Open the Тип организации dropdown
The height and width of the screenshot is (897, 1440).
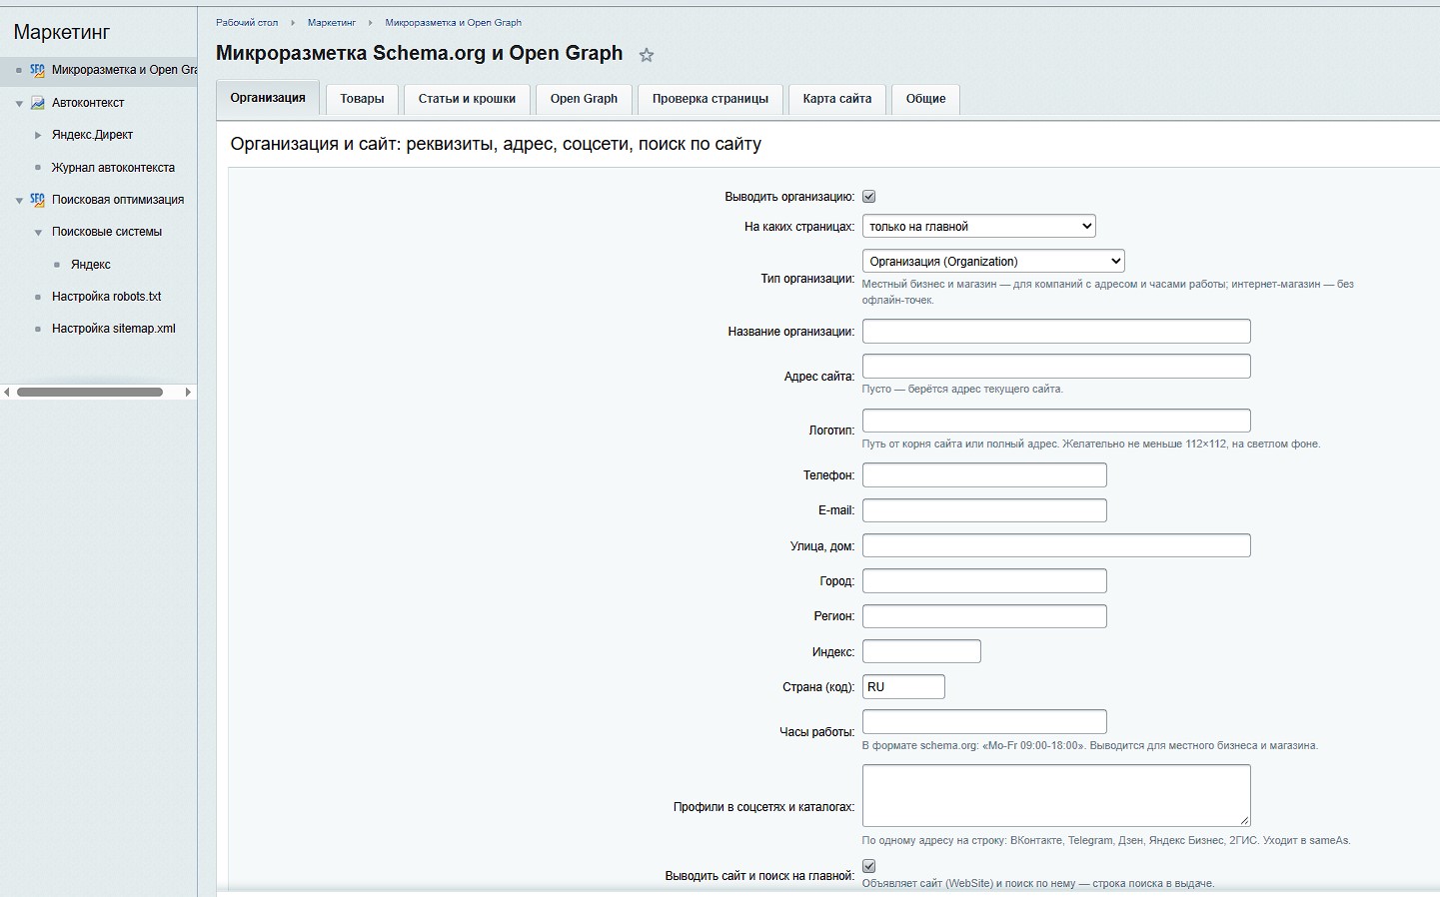(x=993, y=262)
